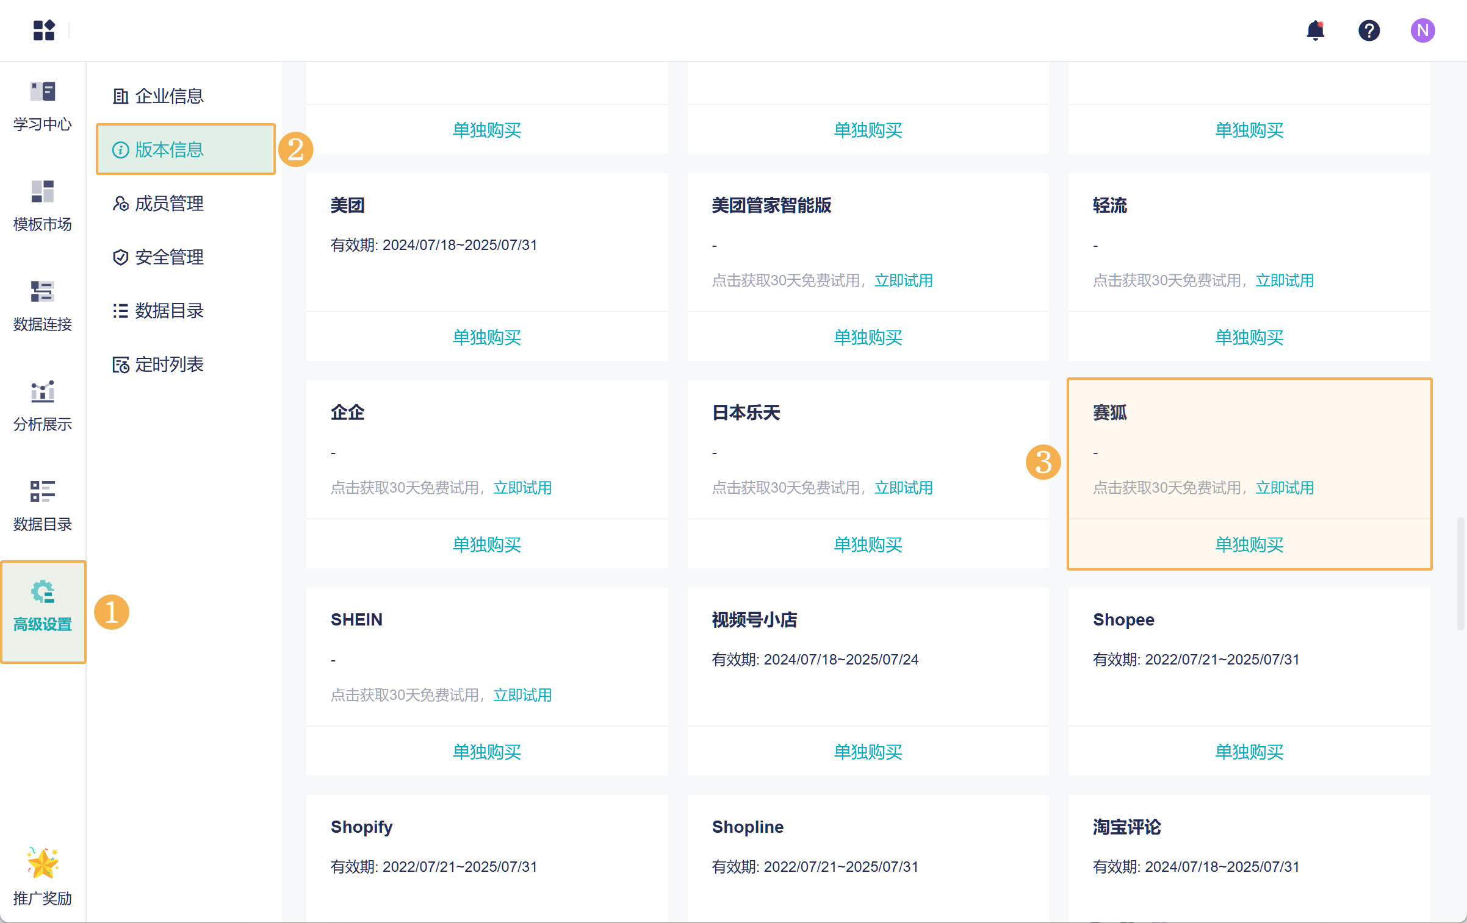Open 定时列表 menu item
1467x923 pixels.
[169, 365]
